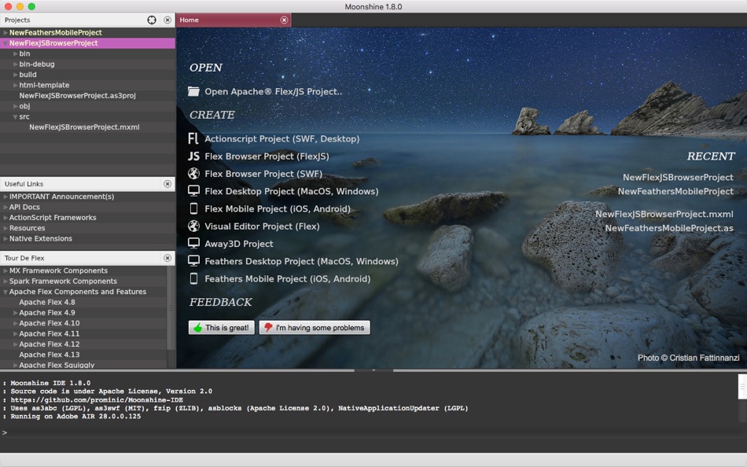
Task: Expand the bin-debug folder
Action: click(x=15, y=64)
